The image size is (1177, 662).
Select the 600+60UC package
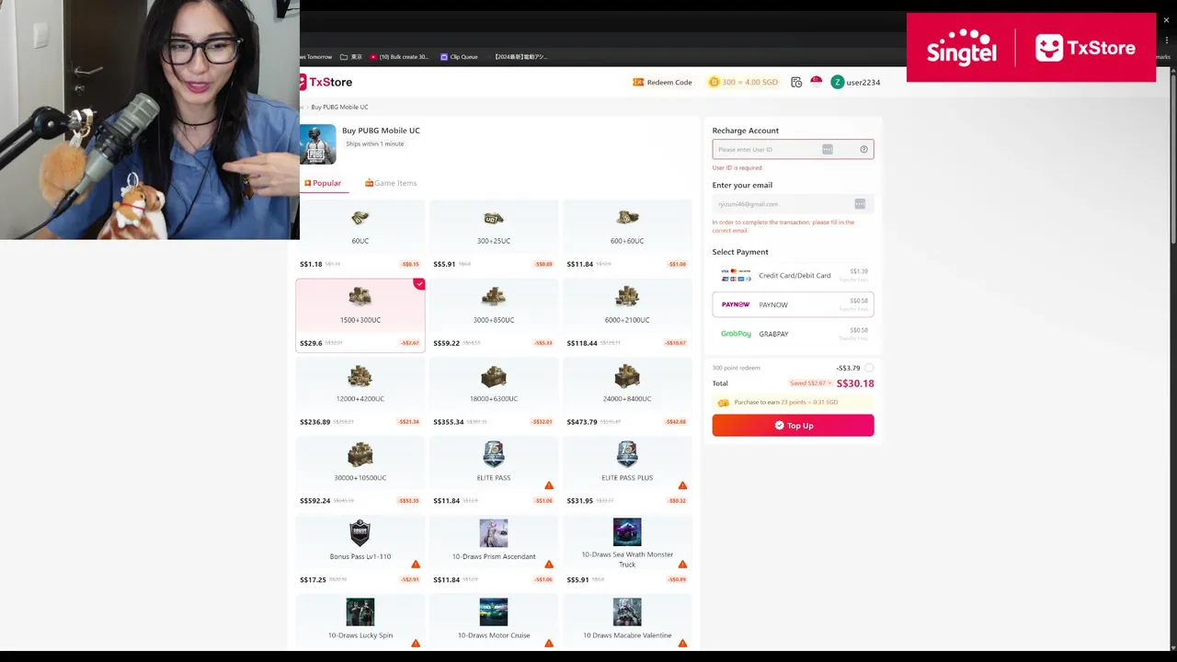(x=627, y=234)
